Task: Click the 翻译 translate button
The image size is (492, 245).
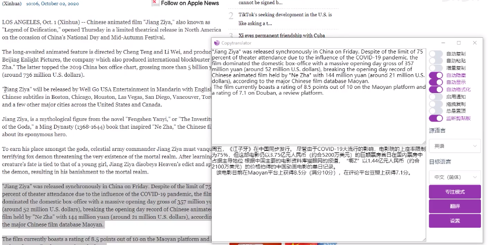Action: [x=455, y=207]
